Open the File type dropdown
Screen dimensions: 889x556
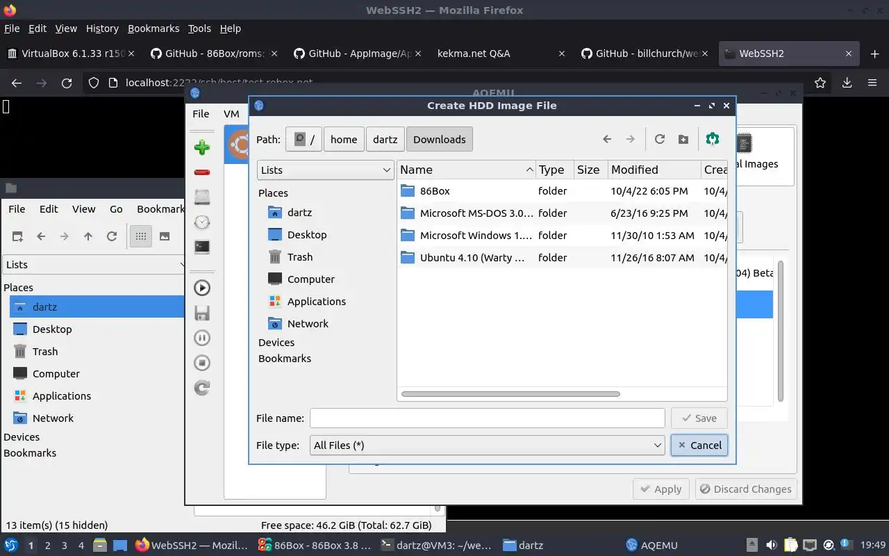487,445
